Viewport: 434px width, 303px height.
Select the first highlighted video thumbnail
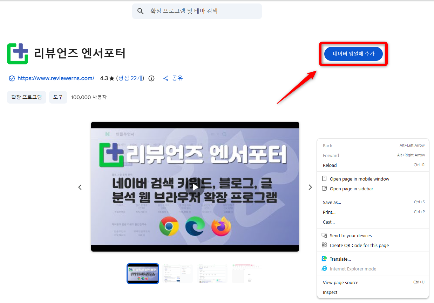pos(143,274)
